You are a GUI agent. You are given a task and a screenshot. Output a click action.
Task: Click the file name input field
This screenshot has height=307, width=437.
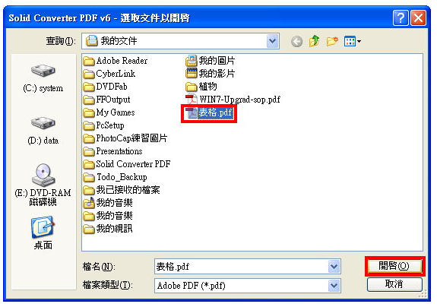coord(242,267)
